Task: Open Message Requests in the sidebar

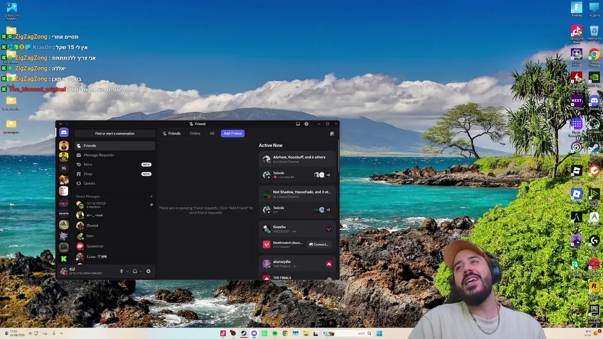Action: (114, 155)
